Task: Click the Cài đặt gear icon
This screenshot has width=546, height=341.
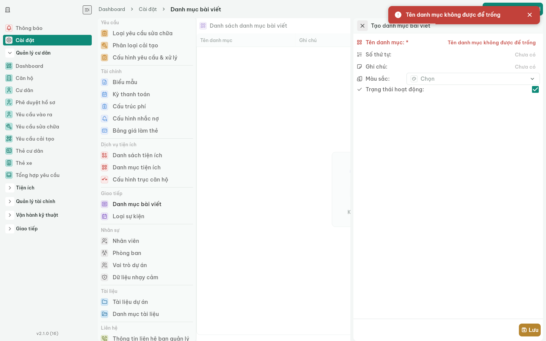Action: (9, 40)
